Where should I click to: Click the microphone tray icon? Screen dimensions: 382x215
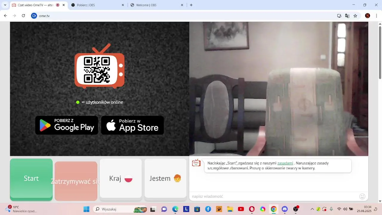331,209
